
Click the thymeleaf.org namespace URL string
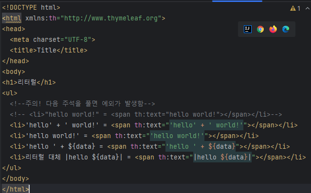click(111, 18)
